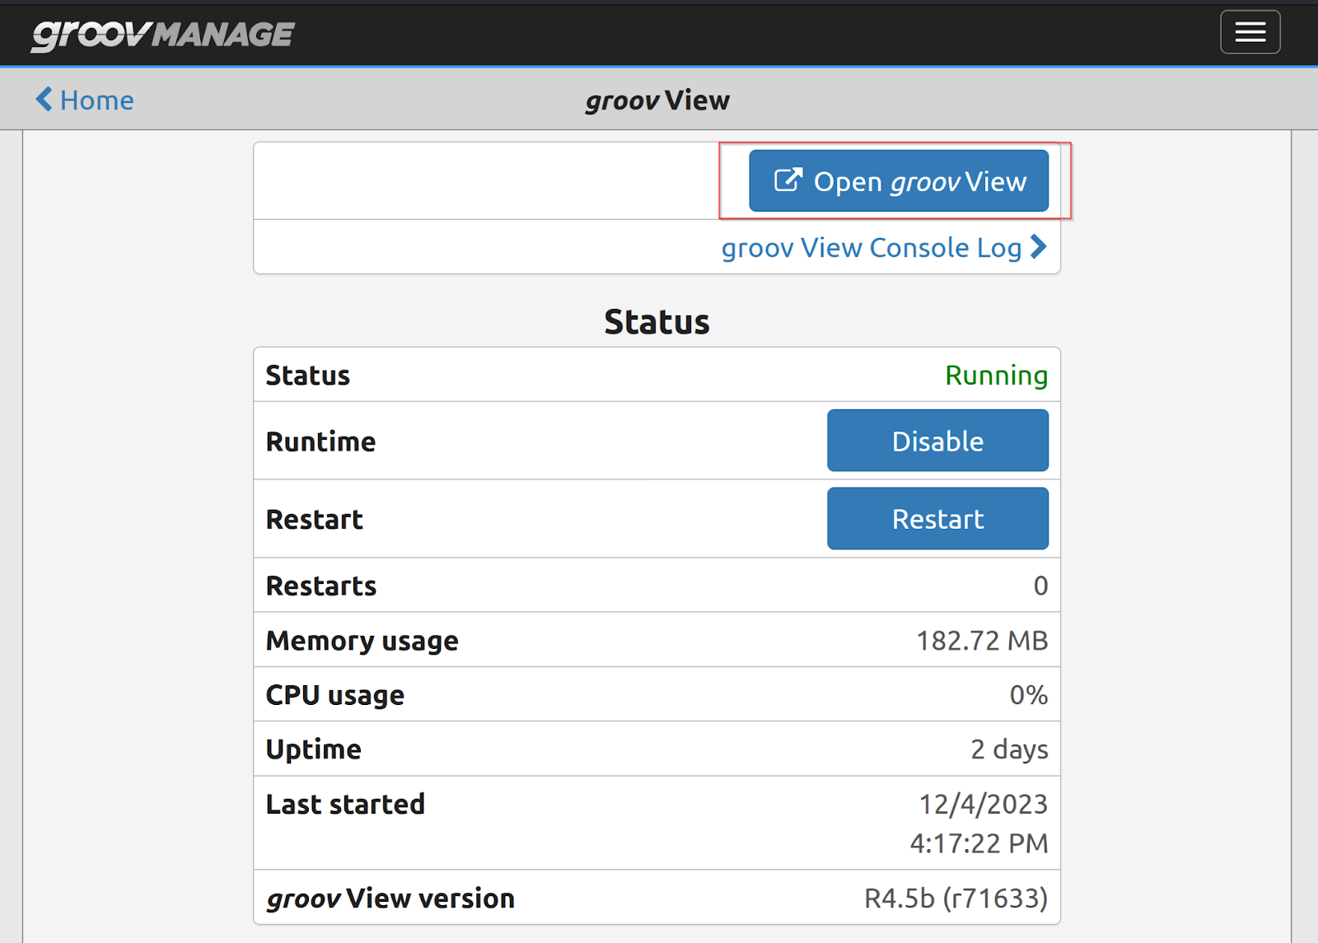Click the chevron after Console Log

pos(1039,247)
